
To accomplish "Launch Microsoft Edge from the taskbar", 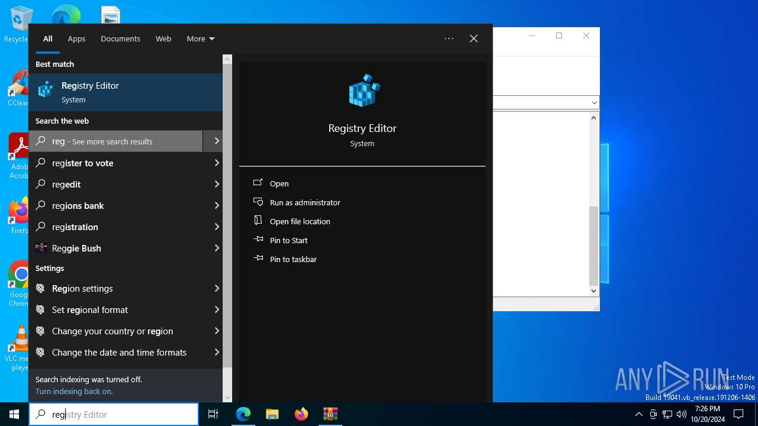I will click(243, 414).
